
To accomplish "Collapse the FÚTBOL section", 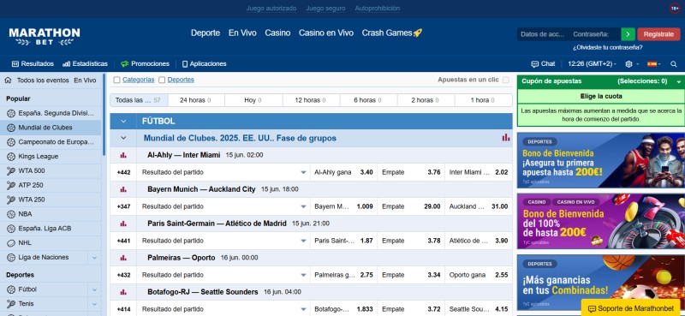I will click(123, 121).
